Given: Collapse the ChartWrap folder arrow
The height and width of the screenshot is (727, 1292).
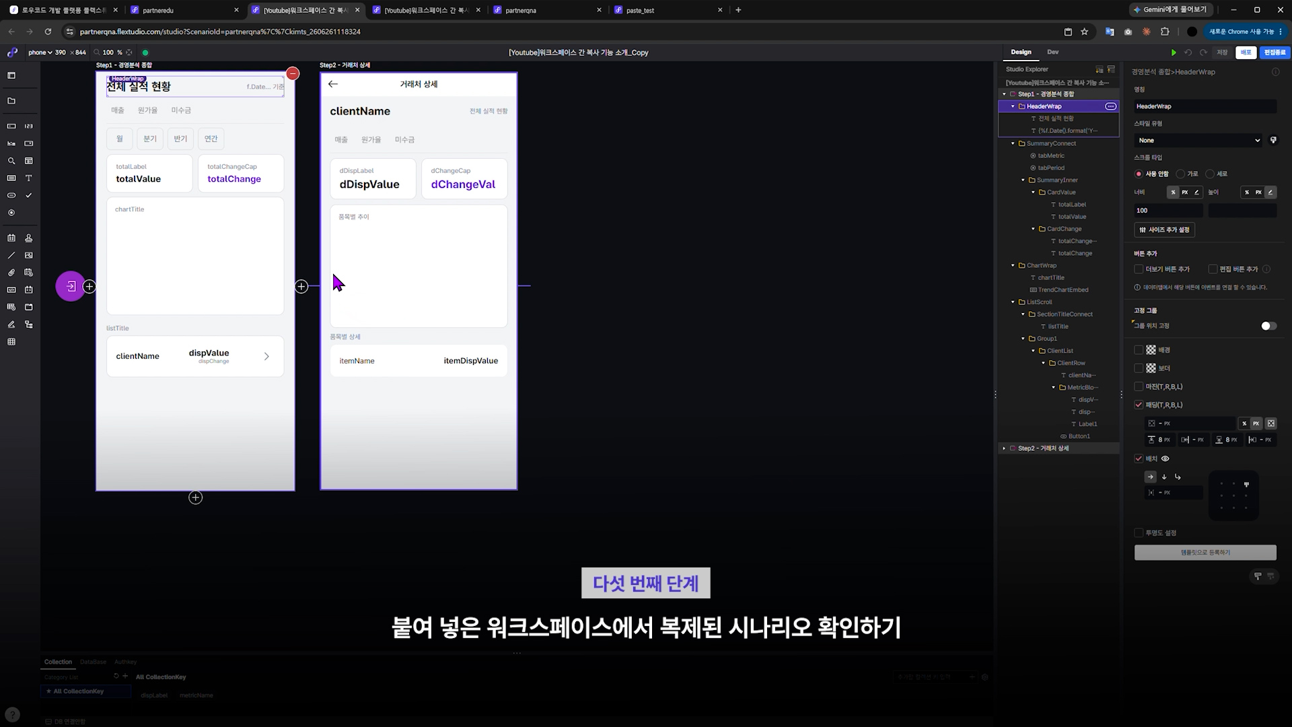Looking at the screenshot, I should pos(1013,265).
